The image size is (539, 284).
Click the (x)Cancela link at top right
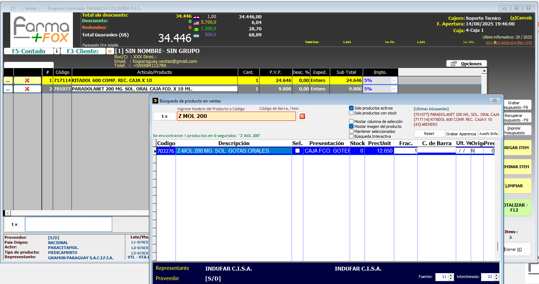click(x=521, y=18)
